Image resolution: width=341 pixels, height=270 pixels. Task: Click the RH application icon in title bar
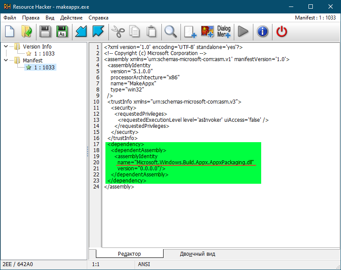[x=7, y=7]
